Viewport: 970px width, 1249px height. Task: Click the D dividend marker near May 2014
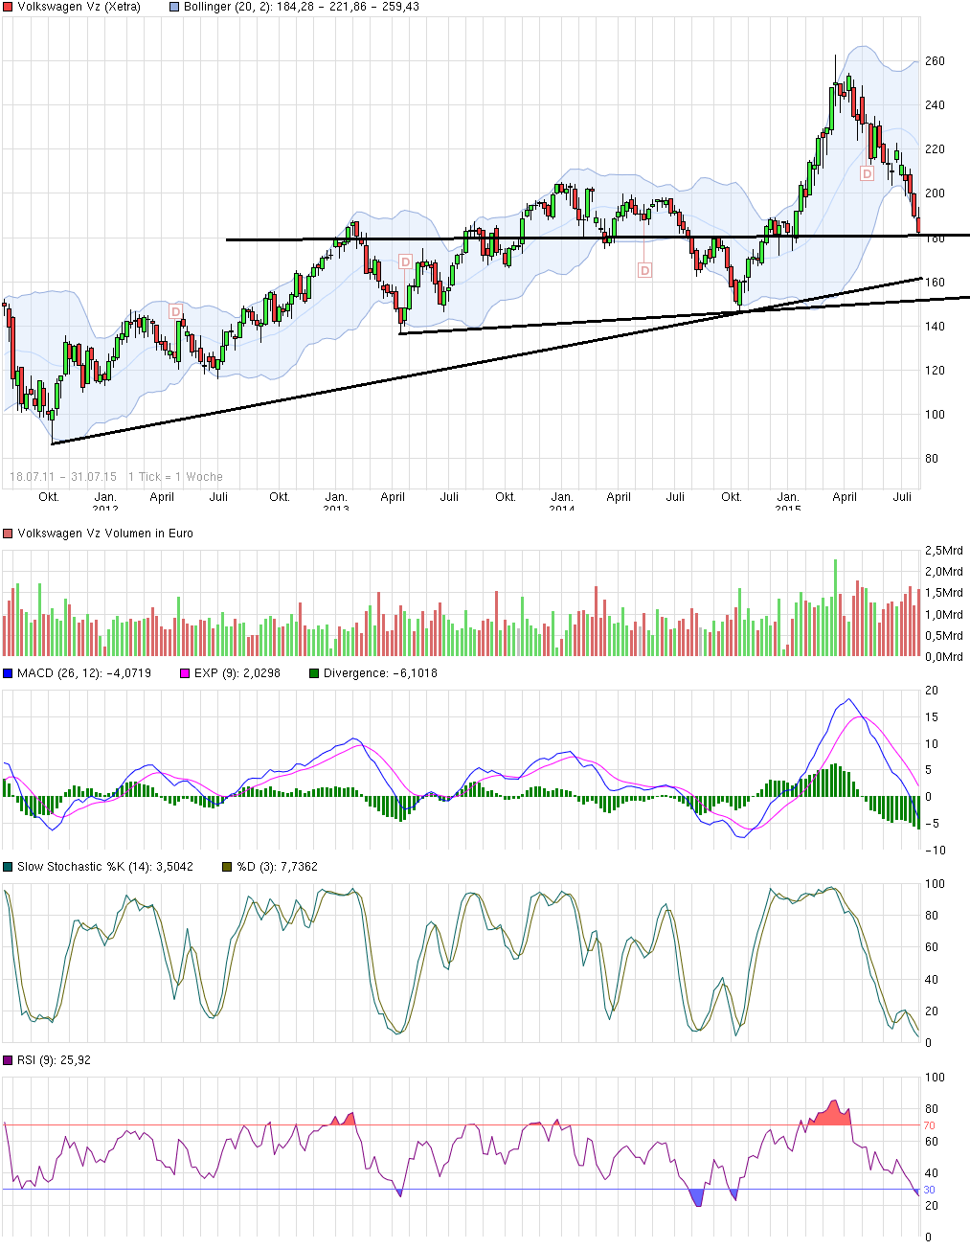tap(644, 271)
